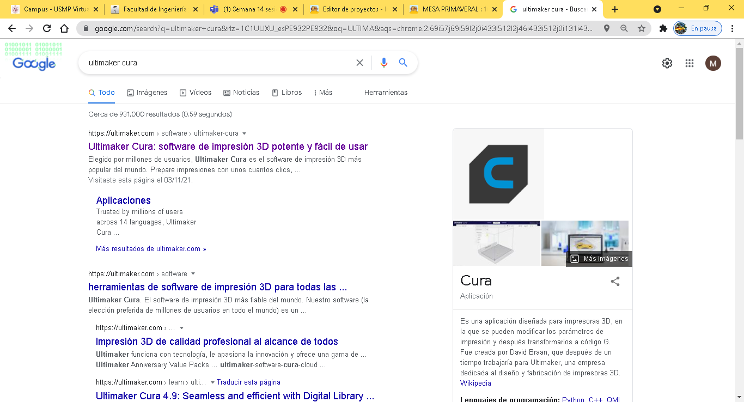This screenshot has width=744, height=402.
Task: Click the browser forward arrow
Action: 29,28
